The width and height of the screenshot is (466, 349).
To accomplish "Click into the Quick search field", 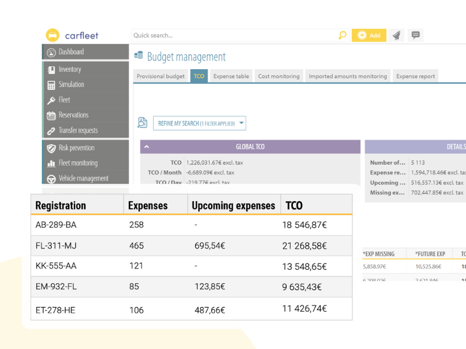I will pyautogui.click(x=233, y=35).
